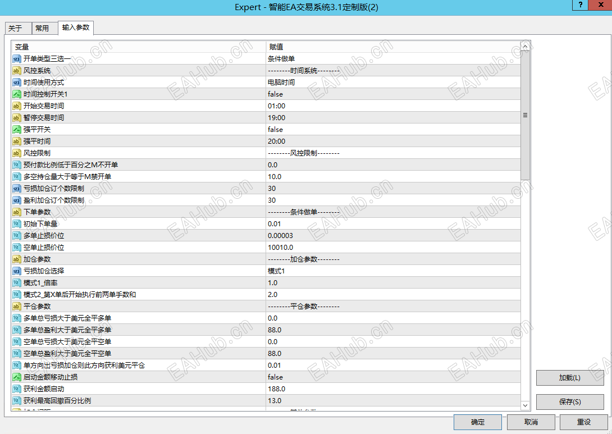
Task: Switch to the 关于 tab
Action: (18, 28)
